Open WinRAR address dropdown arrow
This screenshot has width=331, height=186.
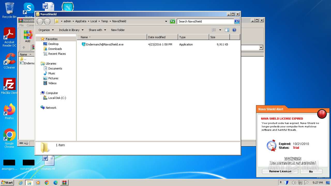pos(261,48)
